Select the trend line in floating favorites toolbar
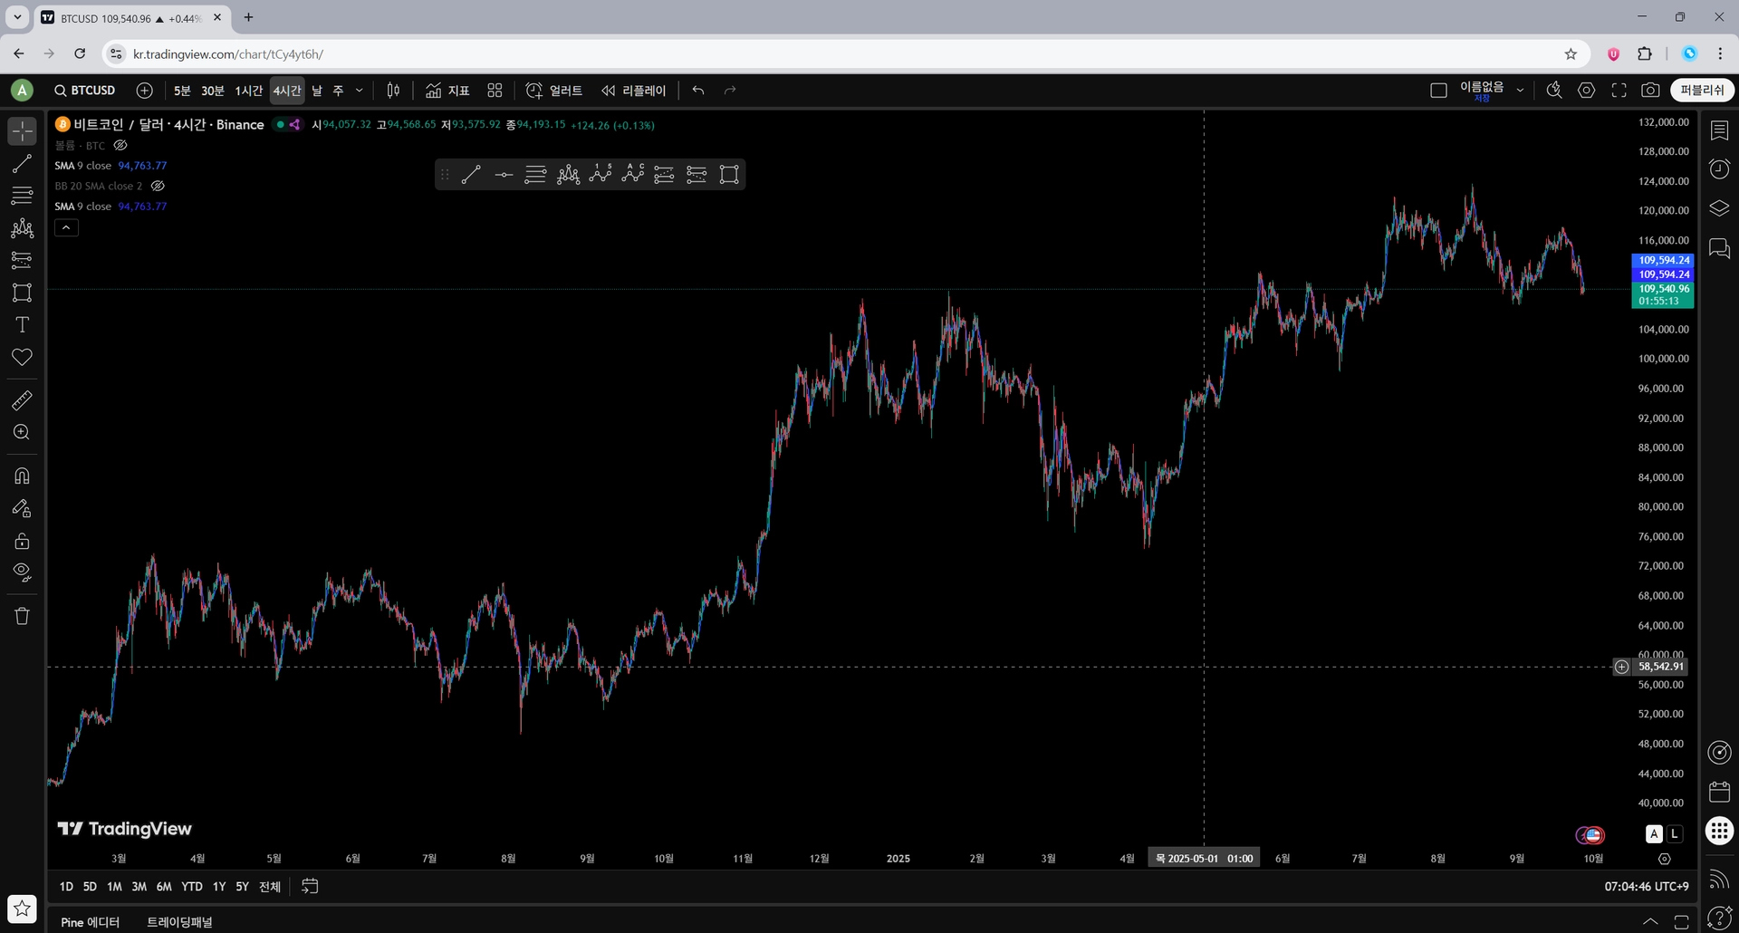Viewport: 1739px width, 933px height. pyautogui.click(x=471, y=175)
